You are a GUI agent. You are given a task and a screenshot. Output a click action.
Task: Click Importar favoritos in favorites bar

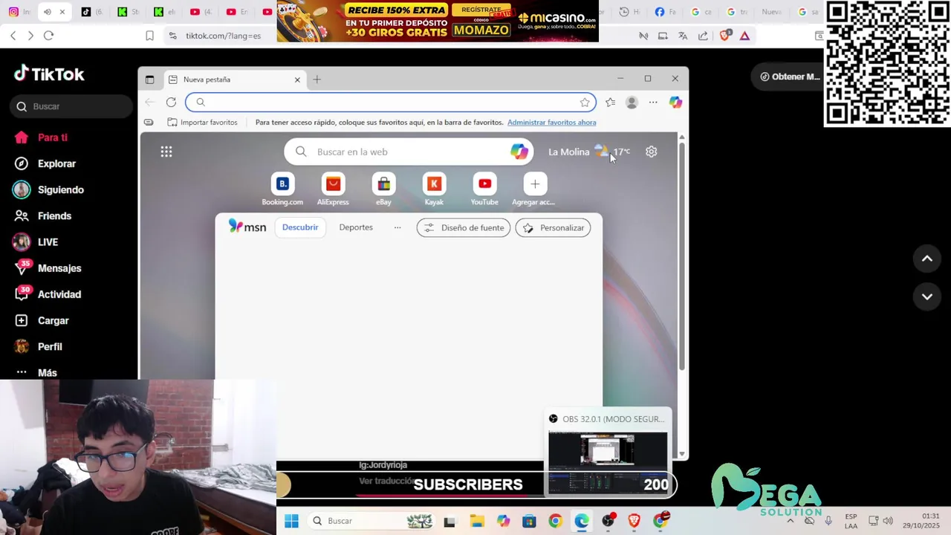(202, 123)
